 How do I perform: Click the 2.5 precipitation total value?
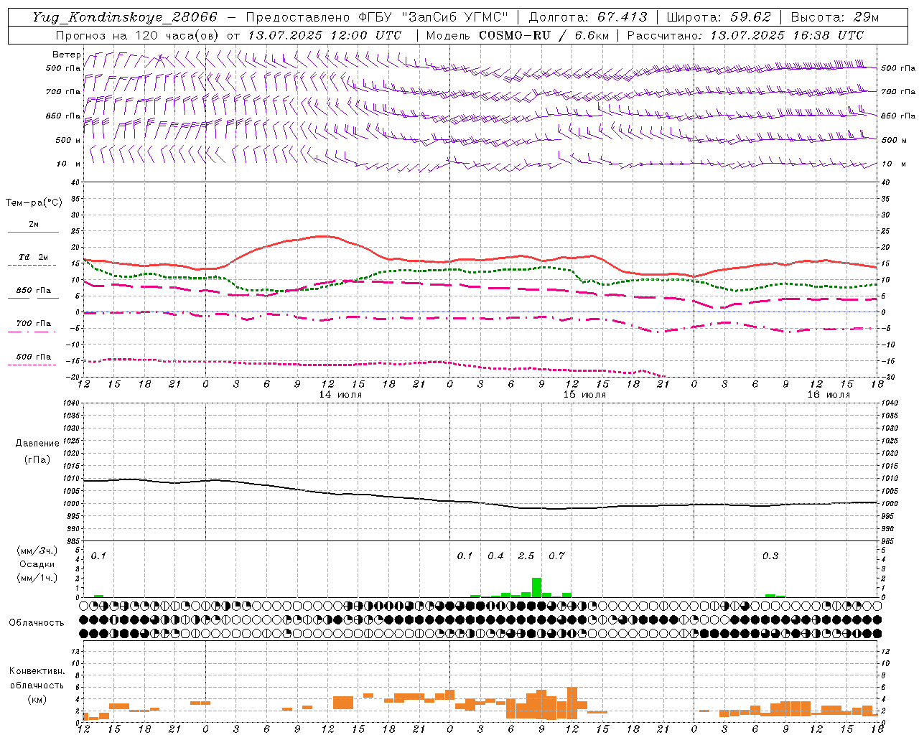pyautogui.click(x=526, y=556)
